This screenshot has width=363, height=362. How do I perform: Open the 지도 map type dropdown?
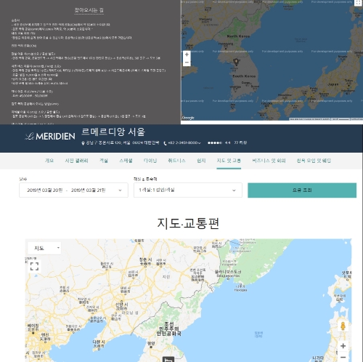coord(44,248)
